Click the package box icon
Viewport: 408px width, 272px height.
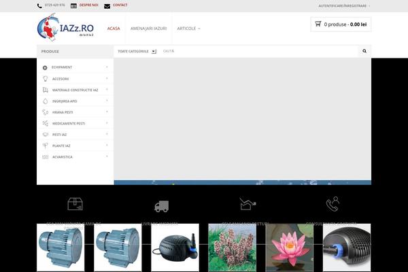(75, 203)
